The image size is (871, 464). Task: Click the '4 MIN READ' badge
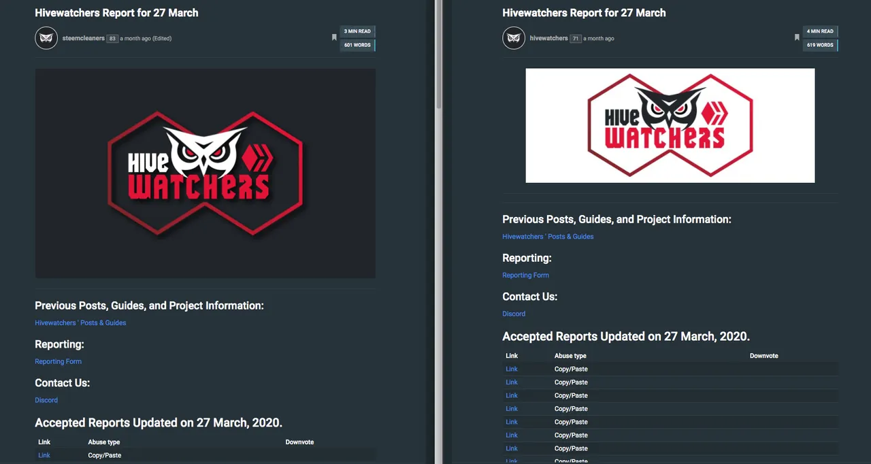point(821,31)
